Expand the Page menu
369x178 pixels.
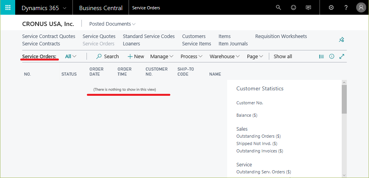coord(255,57)
